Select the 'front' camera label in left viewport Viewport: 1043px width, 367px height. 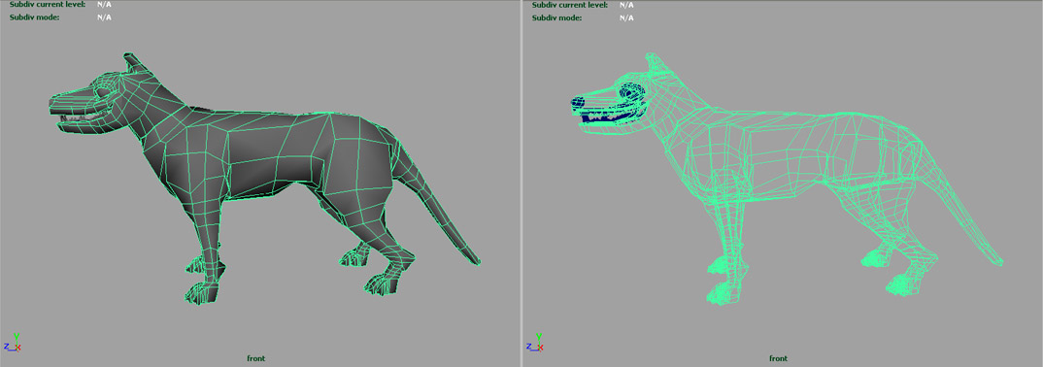point(256,359)
